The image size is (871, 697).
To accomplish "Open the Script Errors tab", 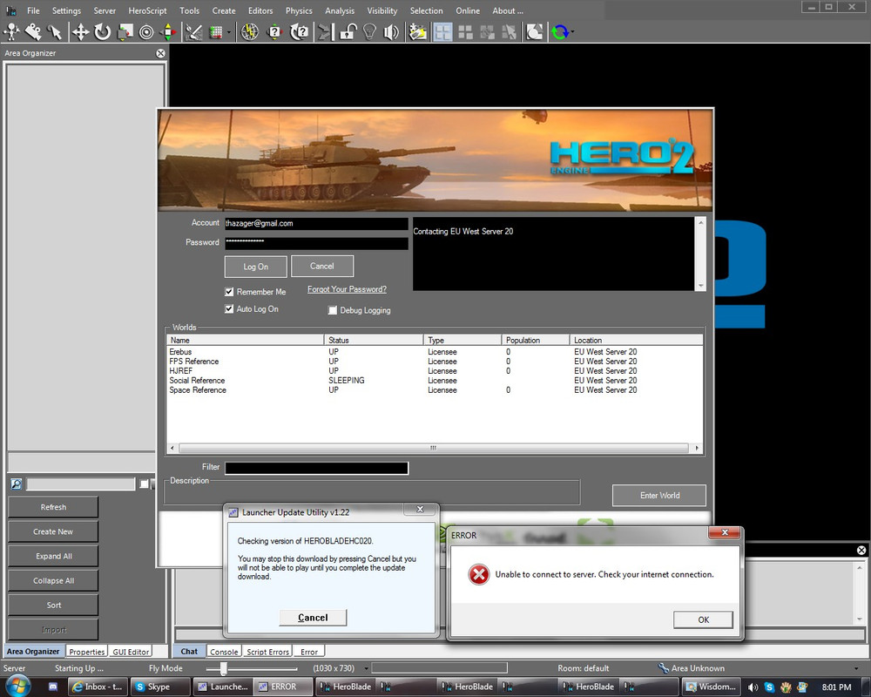I will pos(267,652).
